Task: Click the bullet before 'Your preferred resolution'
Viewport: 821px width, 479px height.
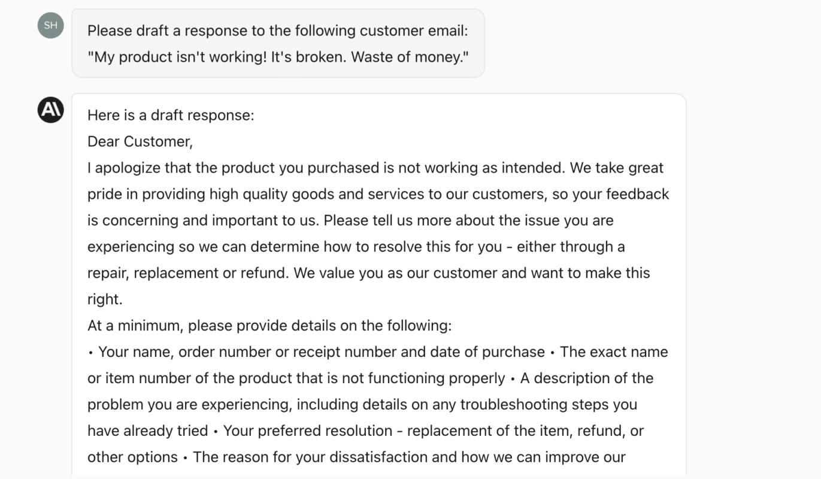Action: click(216, 432)
